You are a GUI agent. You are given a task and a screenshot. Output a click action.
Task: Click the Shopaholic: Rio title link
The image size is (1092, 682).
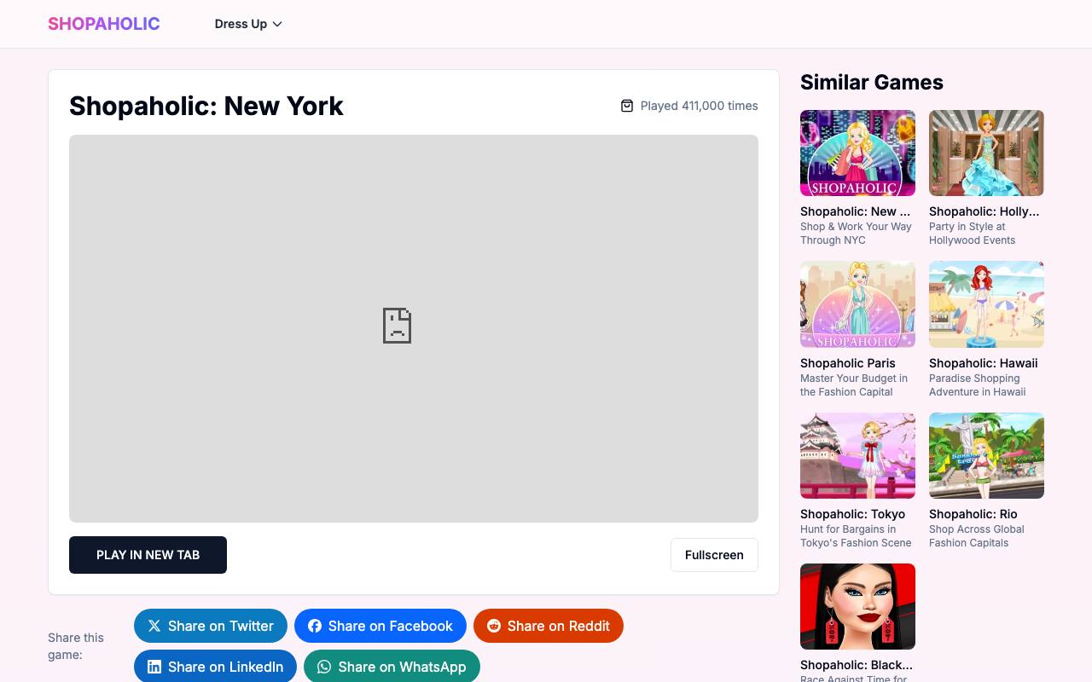pyautogui.click(x=973, y=514)
